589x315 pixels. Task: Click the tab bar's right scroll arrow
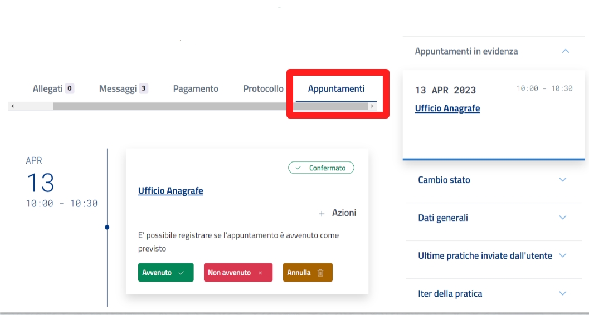(x=372, y=106)
